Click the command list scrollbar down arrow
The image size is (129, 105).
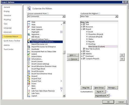tap(64, 96)
